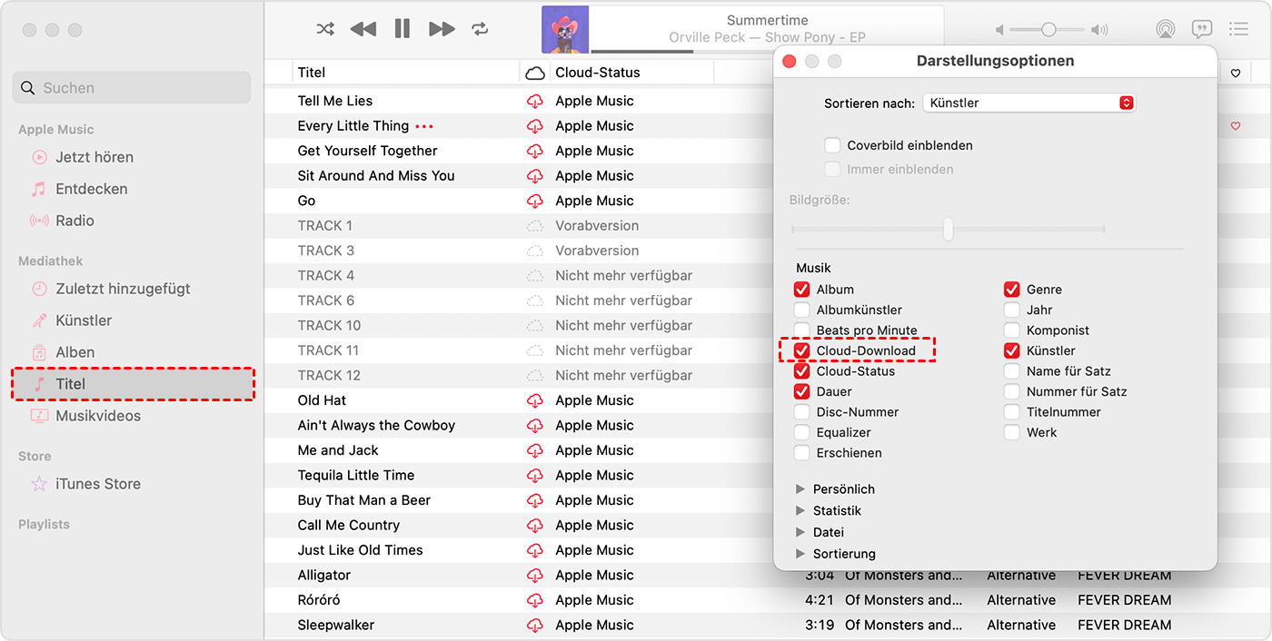Open the Up Next queue list icon
1272x641 pixels.
pos(1237,29)
